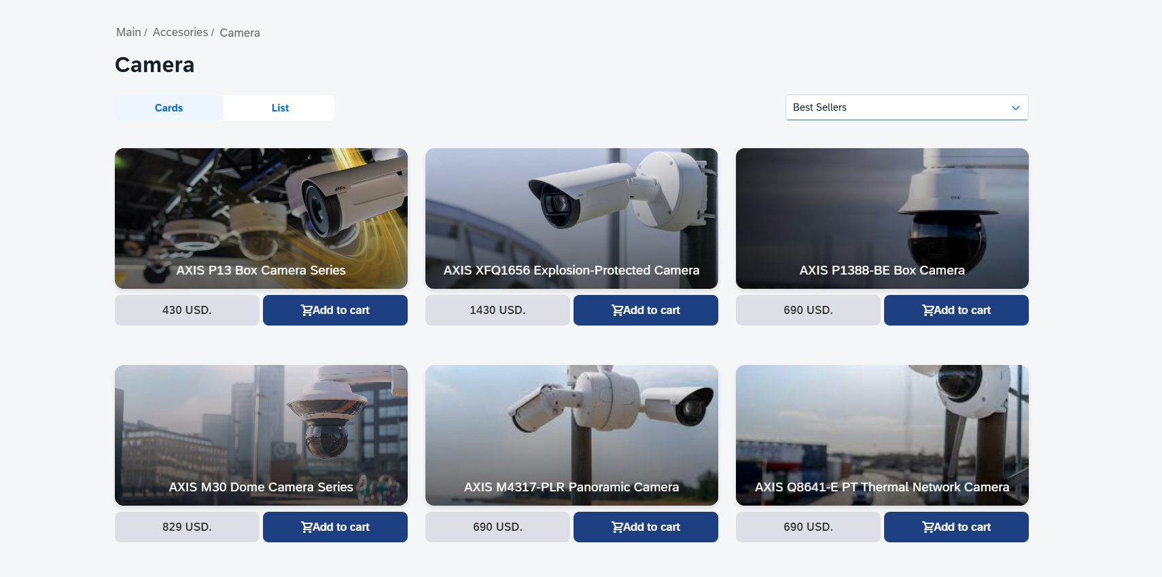Click cart icon for AXIS P1388-BE Box Camera
This screenshot has width=1162, height=577.
point(928,311)
